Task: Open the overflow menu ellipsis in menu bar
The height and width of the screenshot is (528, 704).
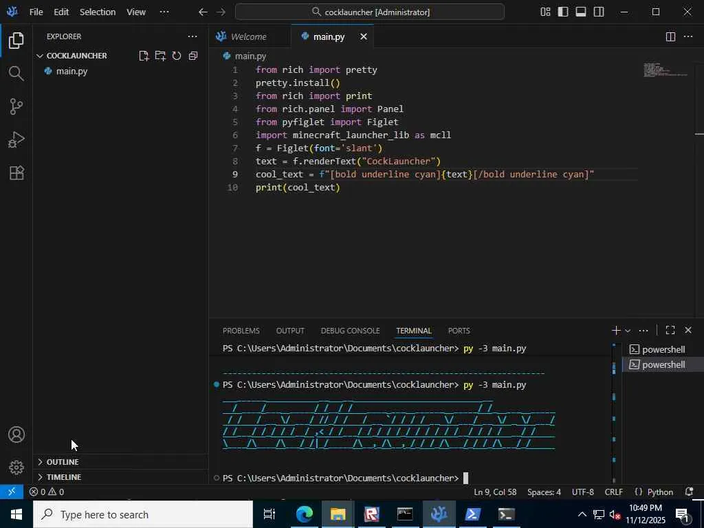Action: pos(164,12)
